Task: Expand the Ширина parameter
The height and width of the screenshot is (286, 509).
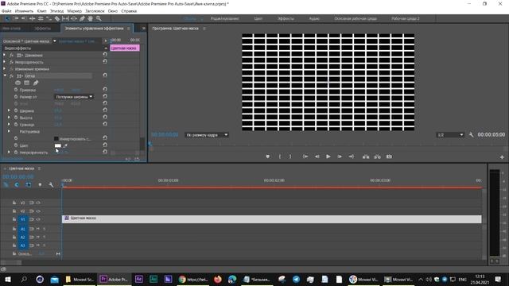Action: click(9, 110)
